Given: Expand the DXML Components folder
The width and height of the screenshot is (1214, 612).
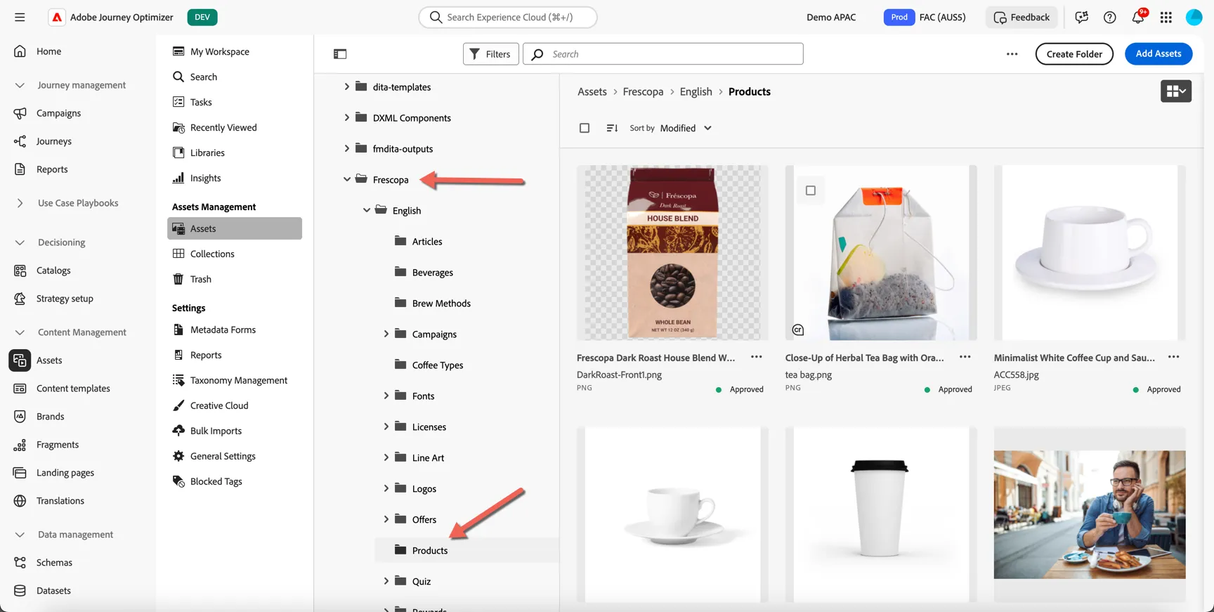Looking at the screenshot, I should pyautogui.click(x=347, y=118).
